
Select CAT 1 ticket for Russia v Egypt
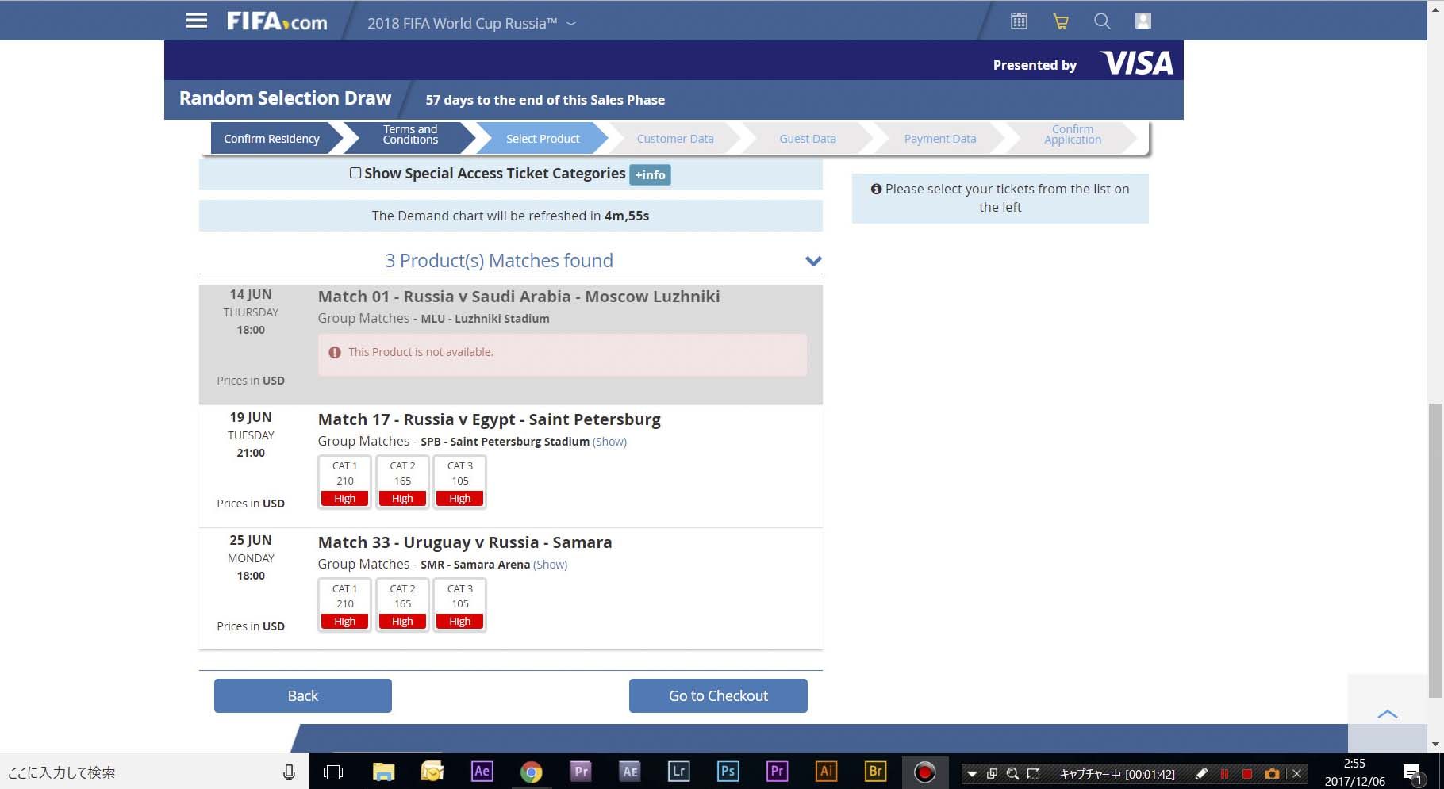pyautogui.click(x=345, y=481)
